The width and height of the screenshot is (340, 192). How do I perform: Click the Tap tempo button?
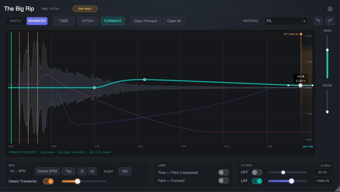point(68,171)
